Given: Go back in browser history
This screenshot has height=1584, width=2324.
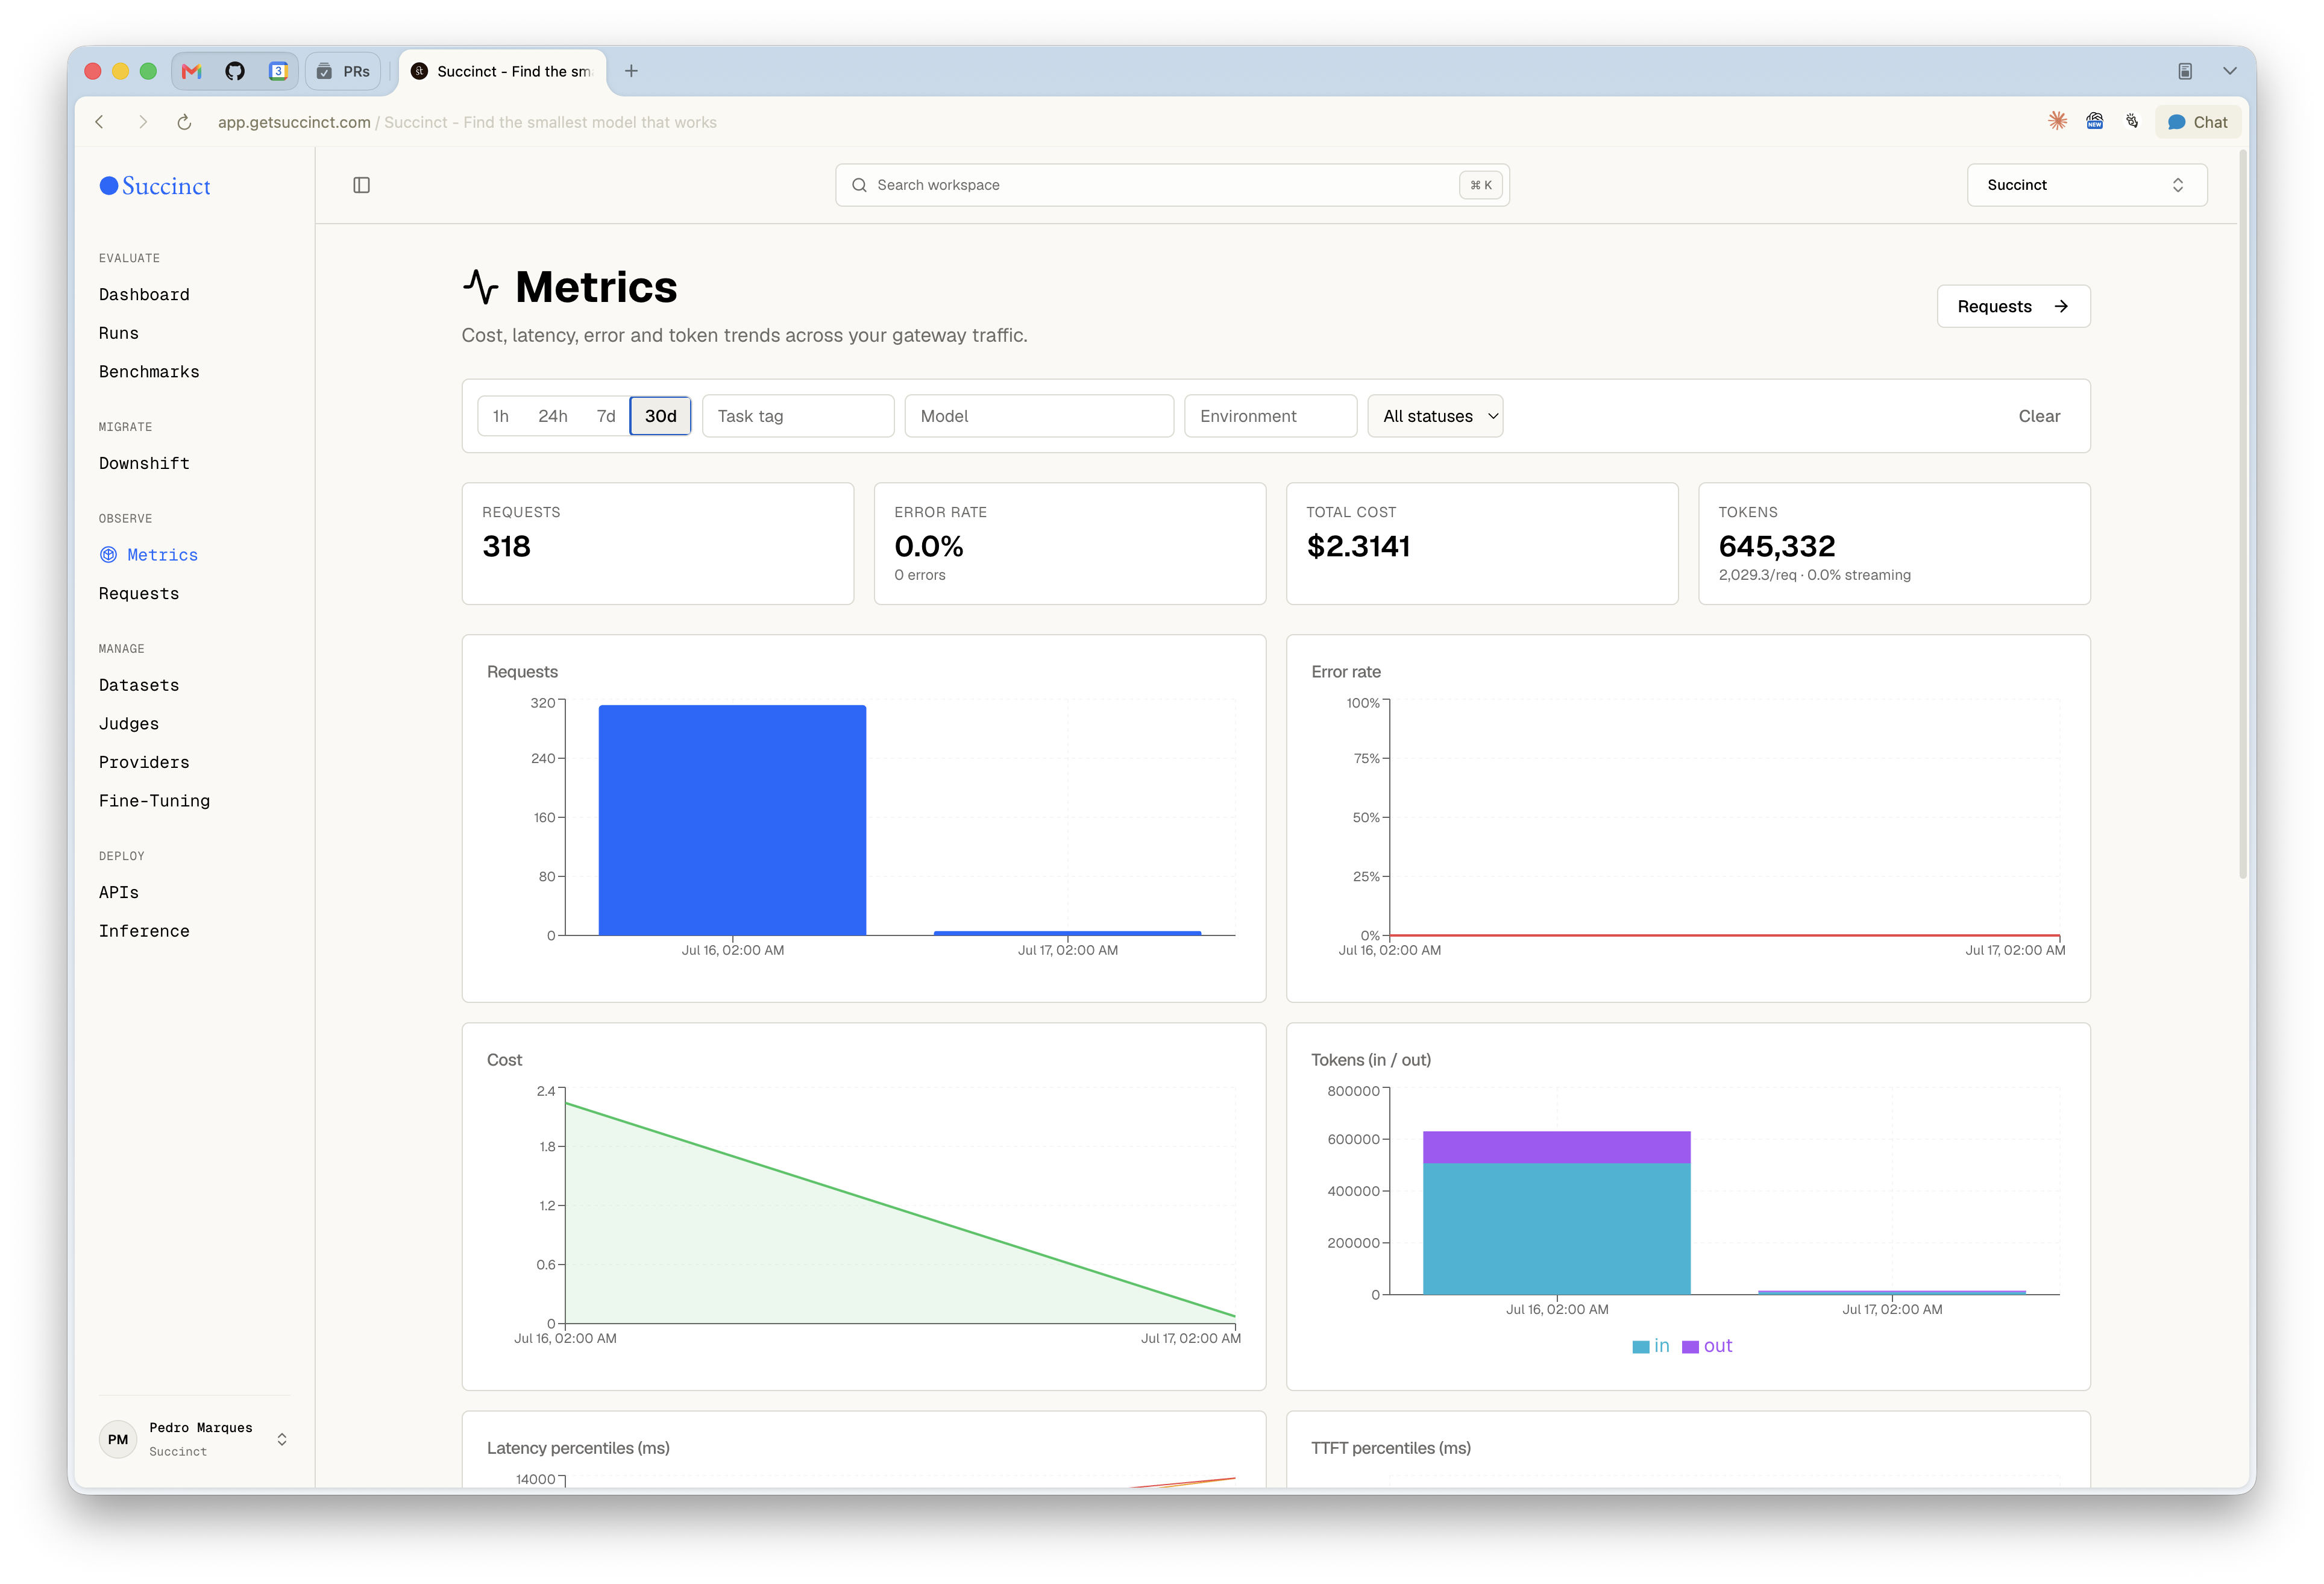Looking at the screenshot, I should tap(99, 122).
